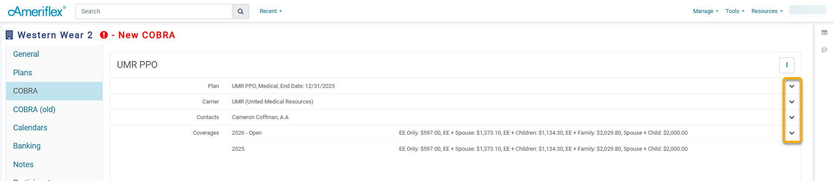Expand the Coverages row chevron
The image size is (834, 181).
click(792, 133)
